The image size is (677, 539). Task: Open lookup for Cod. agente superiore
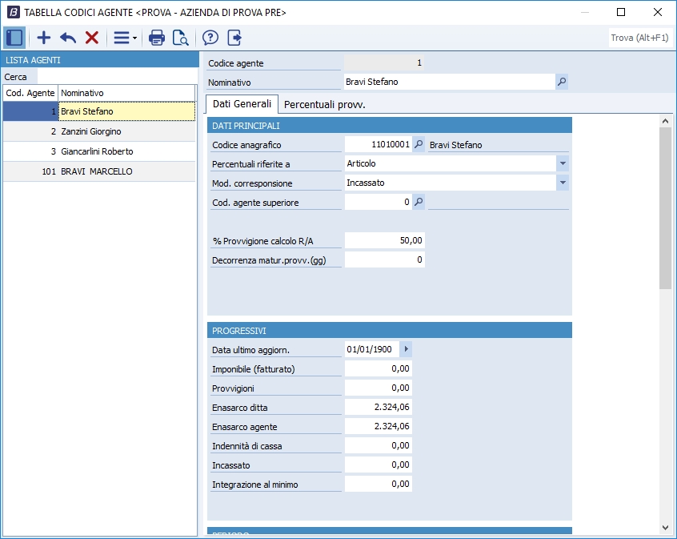pyautogui.click(x=419, y=203)
